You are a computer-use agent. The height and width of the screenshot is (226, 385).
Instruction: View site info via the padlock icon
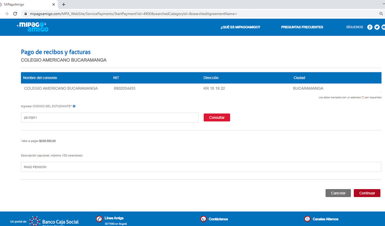coord(26,14)
